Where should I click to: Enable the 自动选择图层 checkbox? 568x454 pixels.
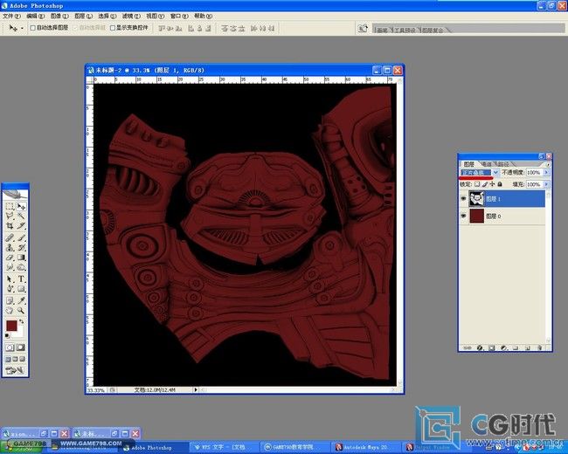coord(32,28)
